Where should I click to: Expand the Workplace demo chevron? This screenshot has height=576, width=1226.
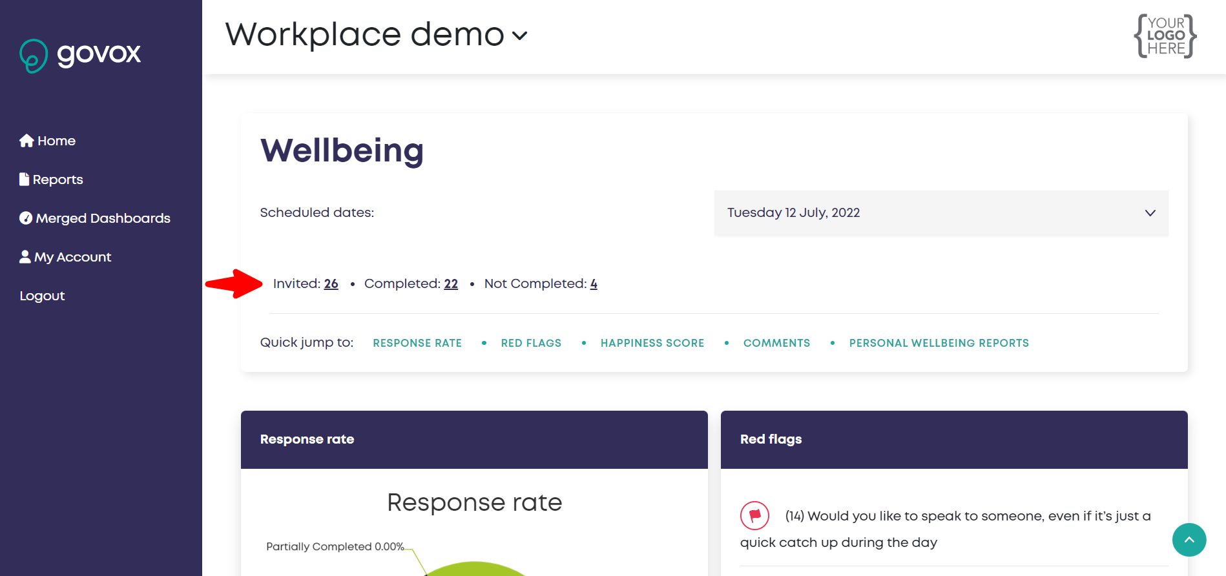point(520,36)
